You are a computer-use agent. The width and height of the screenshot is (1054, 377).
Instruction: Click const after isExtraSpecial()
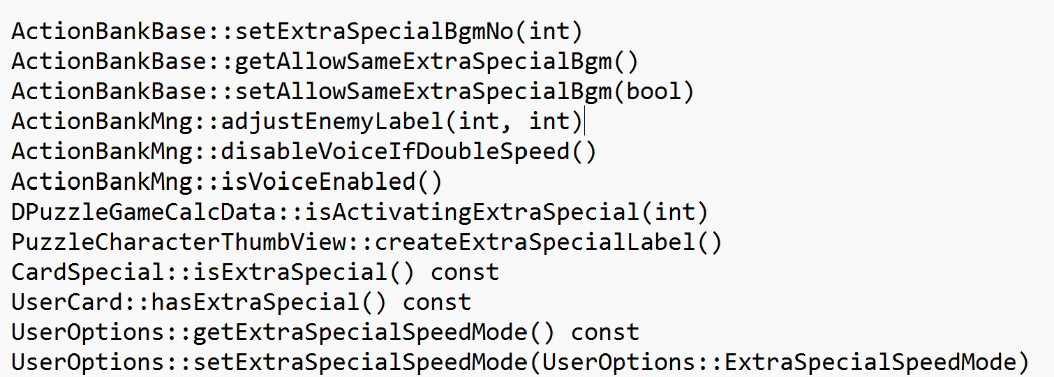(x=465, y=272)
